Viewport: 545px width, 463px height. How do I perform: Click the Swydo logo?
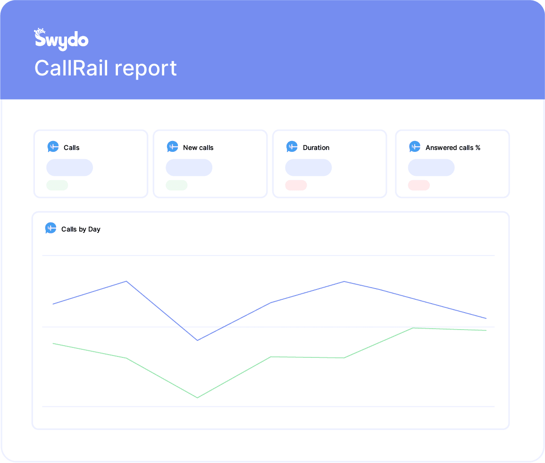61,39
